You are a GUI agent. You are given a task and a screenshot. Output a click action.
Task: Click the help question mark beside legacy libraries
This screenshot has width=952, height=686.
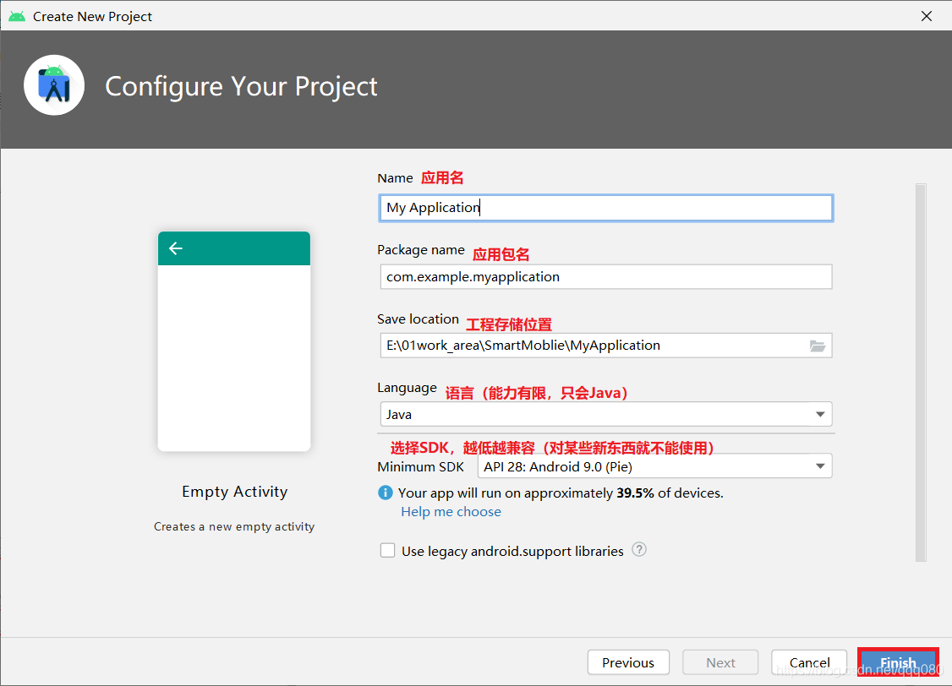(x=638, y=549)
